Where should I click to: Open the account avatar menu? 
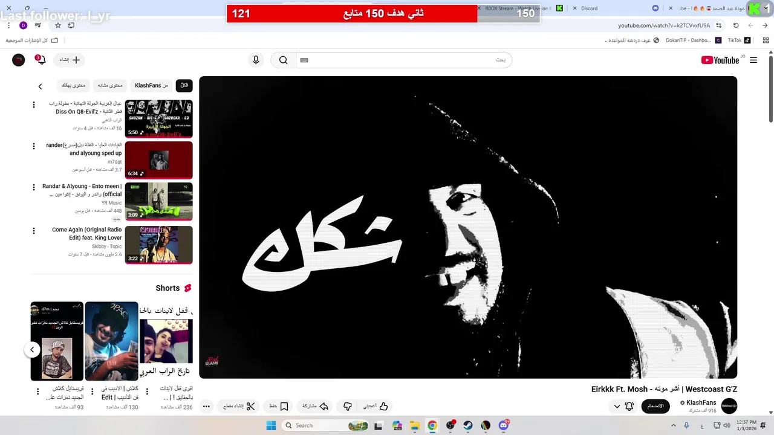(19, 60)
